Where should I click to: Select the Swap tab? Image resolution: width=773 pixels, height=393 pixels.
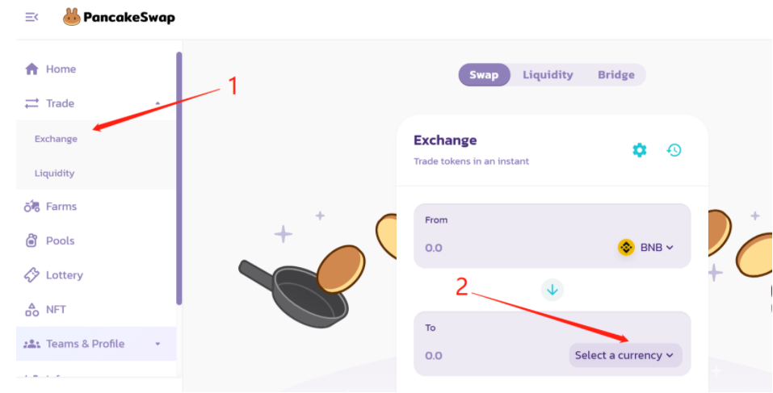(484, 75)
